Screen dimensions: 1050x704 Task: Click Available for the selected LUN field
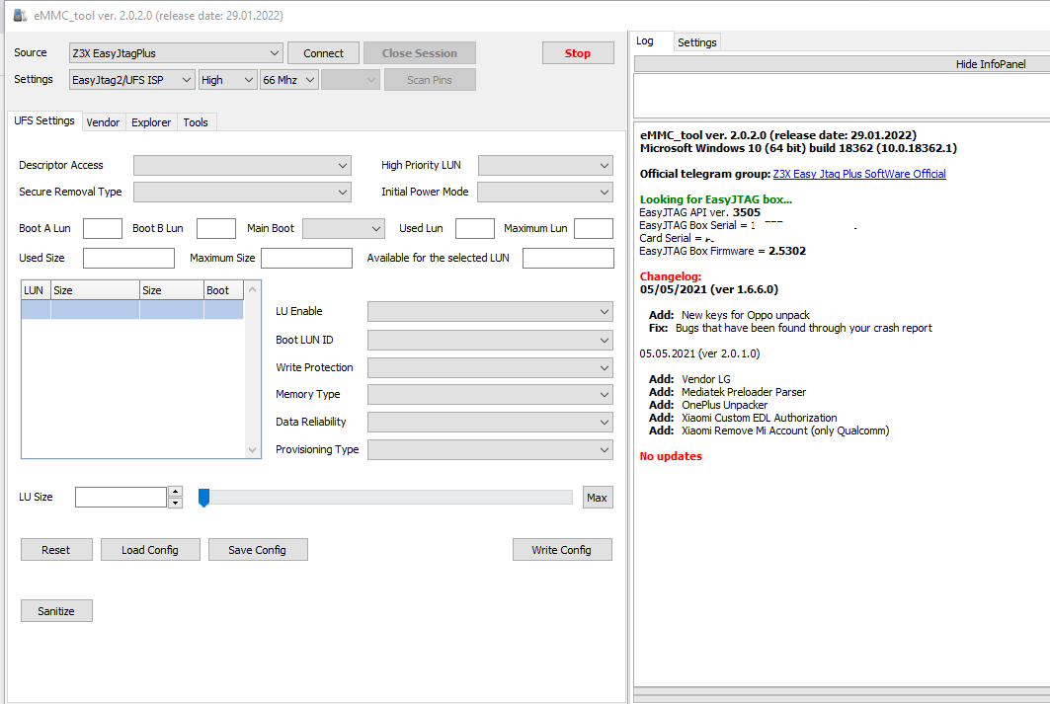(x=568, y=259)
